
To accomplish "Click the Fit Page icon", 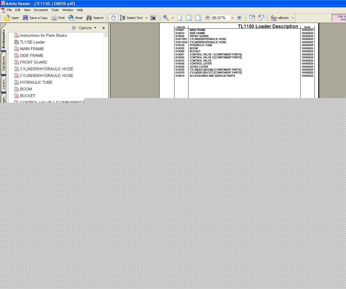I will coord(189,18).
